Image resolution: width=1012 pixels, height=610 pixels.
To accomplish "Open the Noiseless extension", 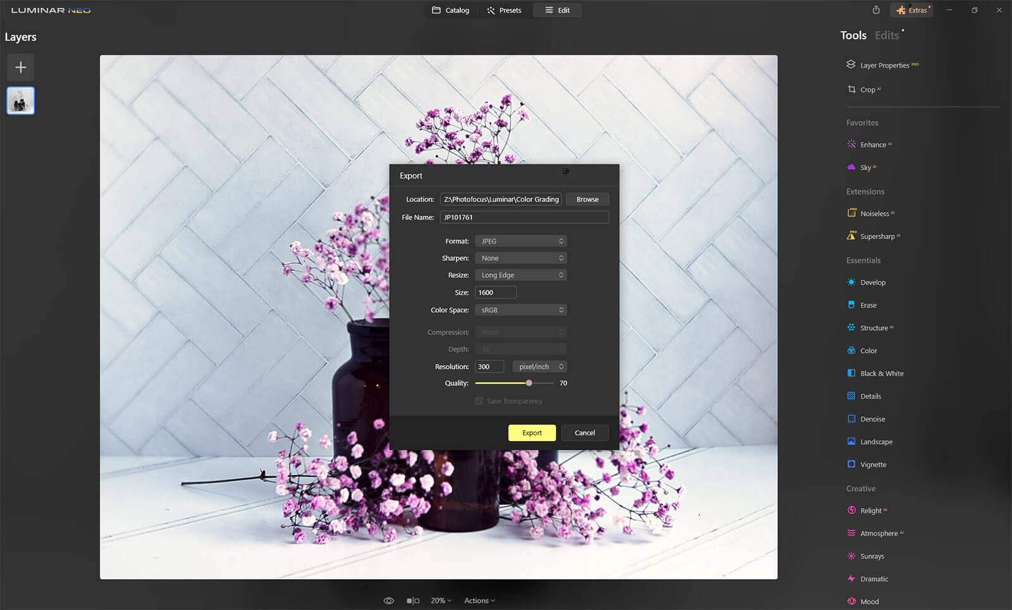I will coord(873,214).
